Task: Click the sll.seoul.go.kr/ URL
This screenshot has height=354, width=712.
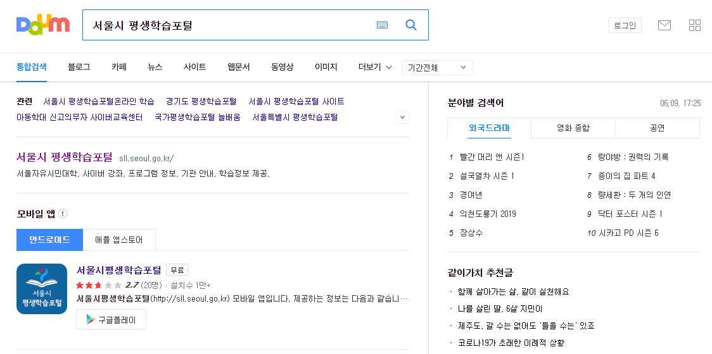Action: [146, 159]
